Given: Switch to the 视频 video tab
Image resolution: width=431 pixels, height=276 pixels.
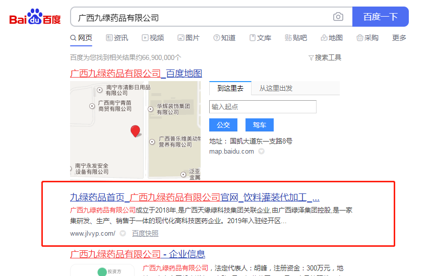Looking at the screenshot, I should (153, 38).
